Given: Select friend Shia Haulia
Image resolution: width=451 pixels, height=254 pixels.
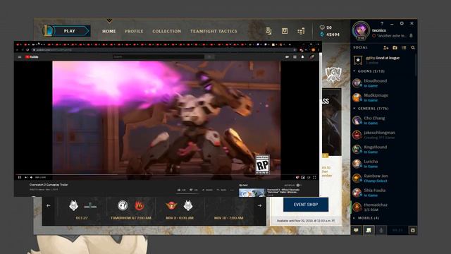Looking at the screenshot, I should 383,193.
